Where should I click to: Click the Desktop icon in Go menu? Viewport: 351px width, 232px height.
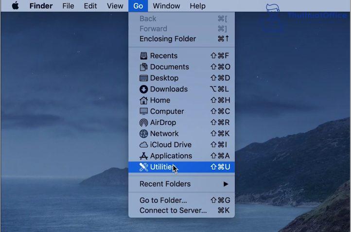point(143,78)
